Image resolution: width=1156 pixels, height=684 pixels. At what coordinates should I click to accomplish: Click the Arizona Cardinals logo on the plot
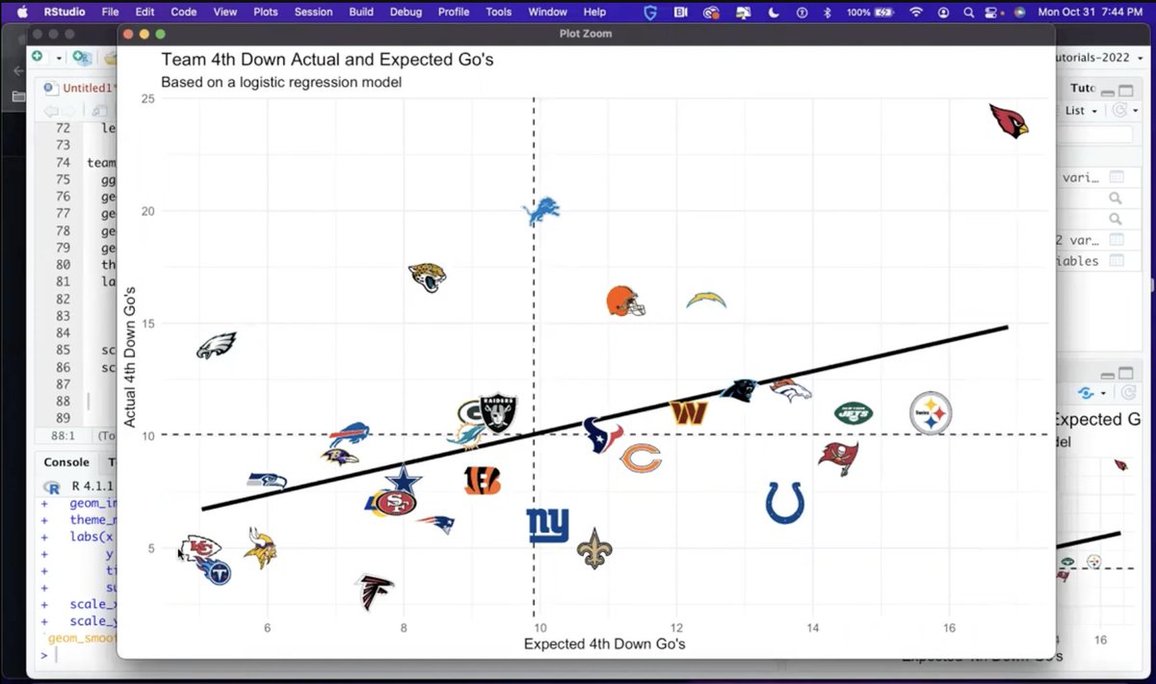click(x=1009, y=121)
